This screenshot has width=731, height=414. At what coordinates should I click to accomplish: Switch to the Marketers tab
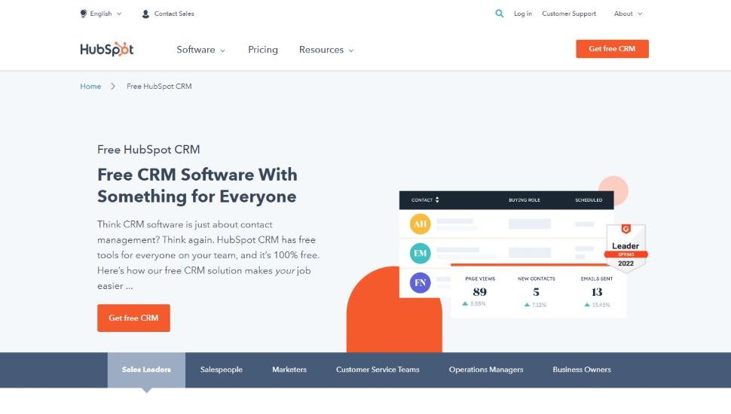289,370
